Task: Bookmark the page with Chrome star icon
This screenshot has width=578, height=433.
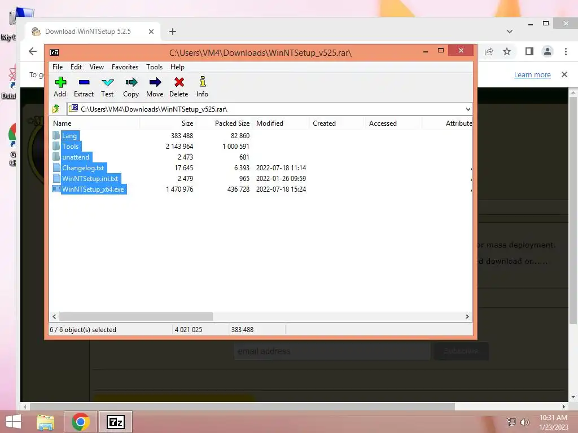Action: 507,51
